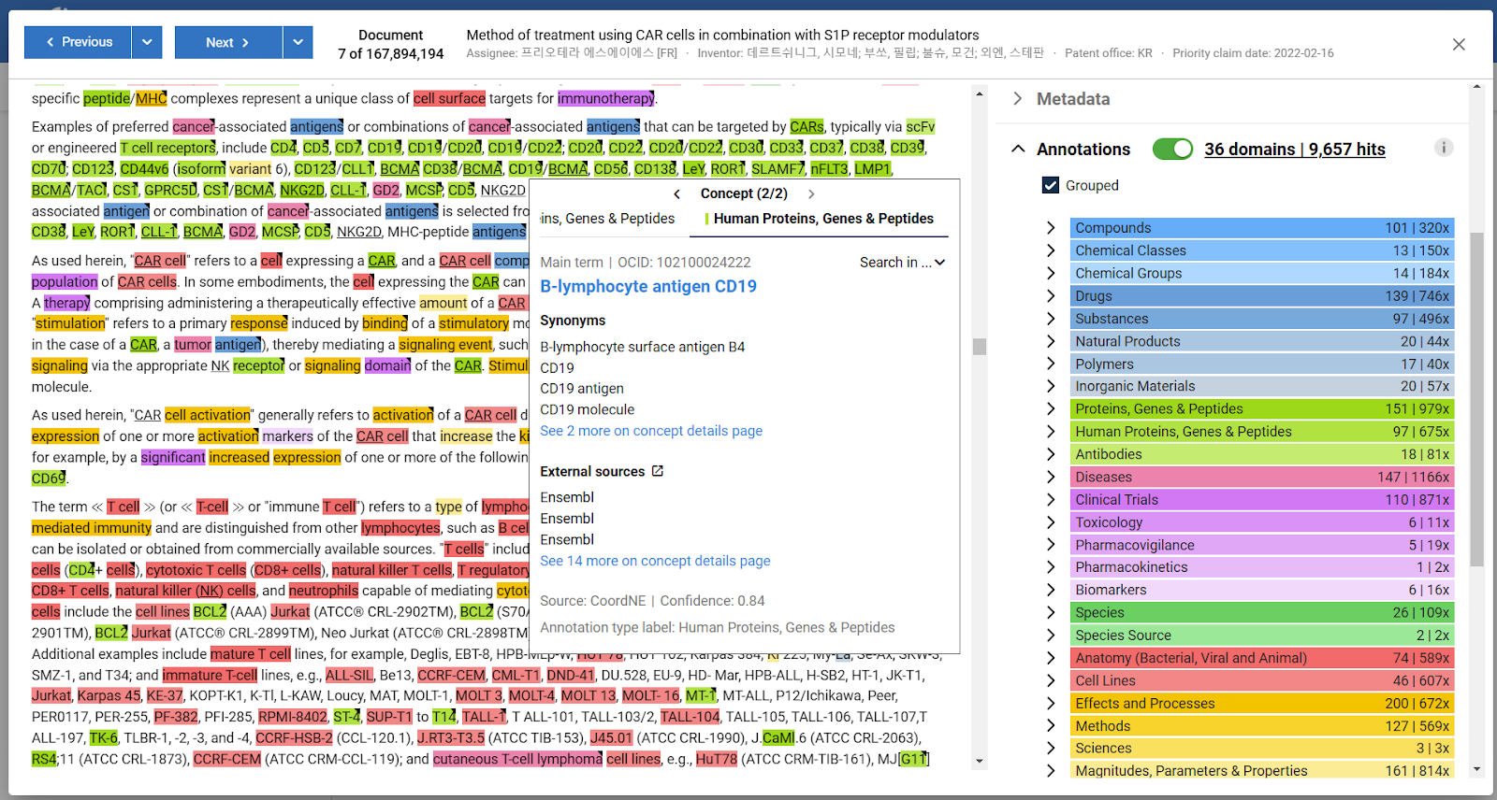Image resolution: width=1497 pixels, height=800 pixels.
Task: Open the annotations info icon
Action: click(x=1444, y=148)
